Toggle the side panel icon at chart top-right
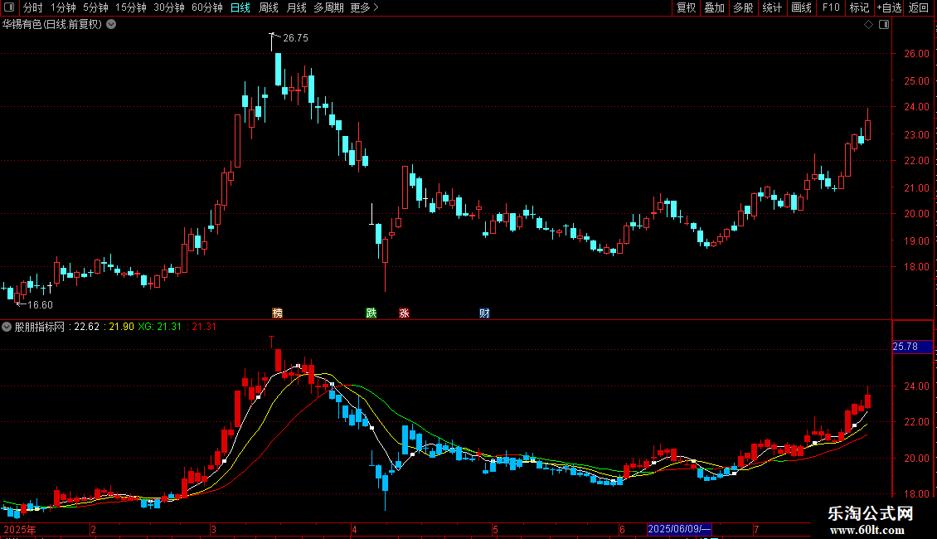 click(x=884, y=24)
